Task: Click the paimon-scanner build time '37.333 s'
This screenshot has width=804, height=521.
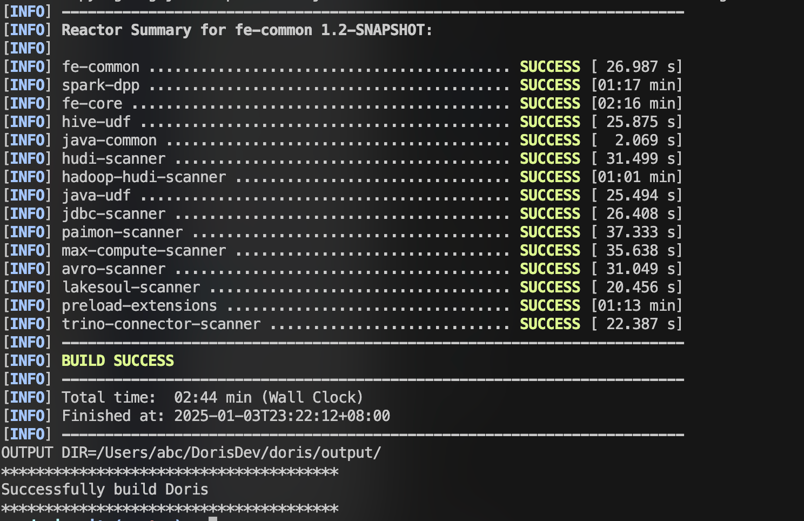Action: pyautogui.click(x=641, y=232)
